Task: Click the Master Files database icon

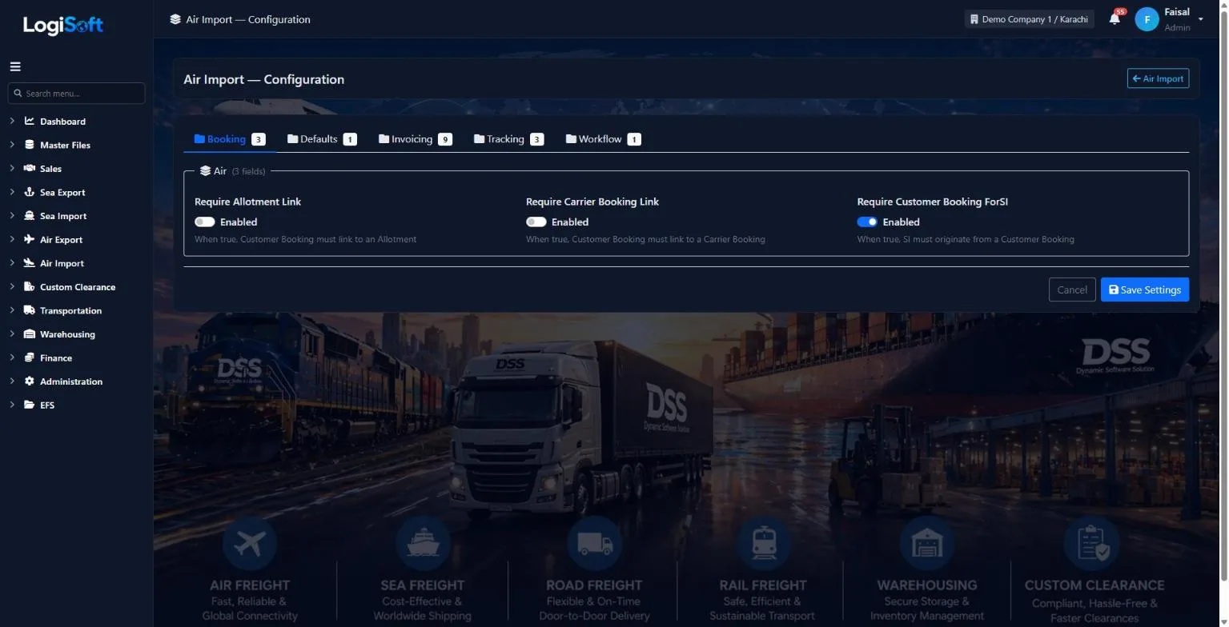Action: (x=30, y=145)
